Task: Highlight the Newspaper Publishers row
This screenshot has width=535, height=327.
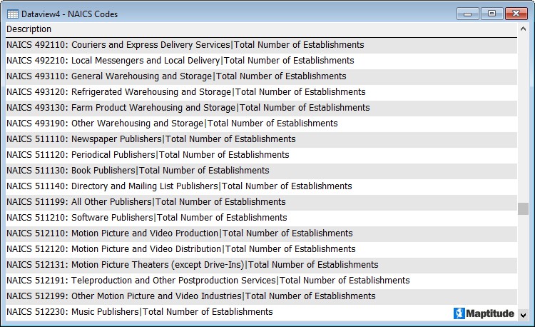Action: 151,139
